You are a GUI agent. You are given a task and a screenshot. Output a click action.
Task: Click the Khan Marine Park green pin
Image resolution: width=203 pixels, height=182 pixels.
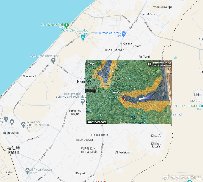66,25
